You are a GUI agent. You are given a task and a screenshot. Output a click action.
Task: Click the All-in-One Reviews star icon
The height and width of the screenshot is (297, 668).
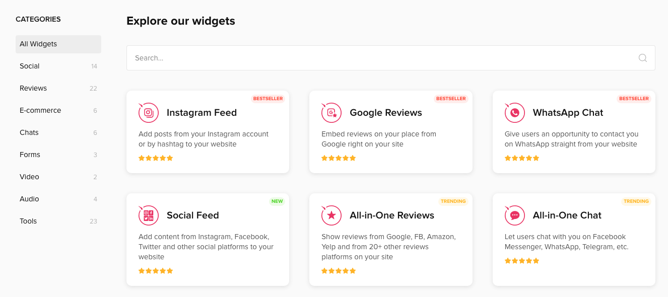331,215
